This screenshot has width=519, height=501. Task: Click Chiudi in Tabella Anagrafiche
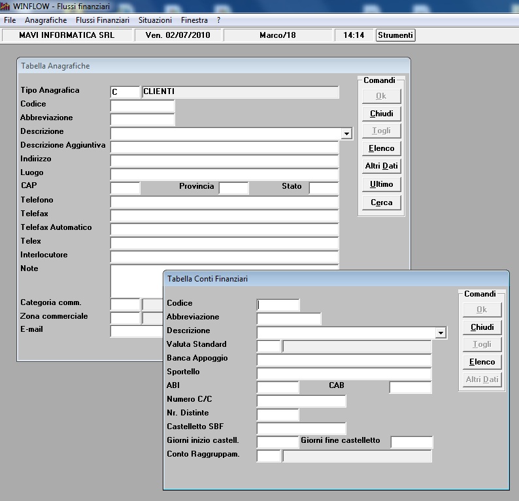tap(381, 114)
